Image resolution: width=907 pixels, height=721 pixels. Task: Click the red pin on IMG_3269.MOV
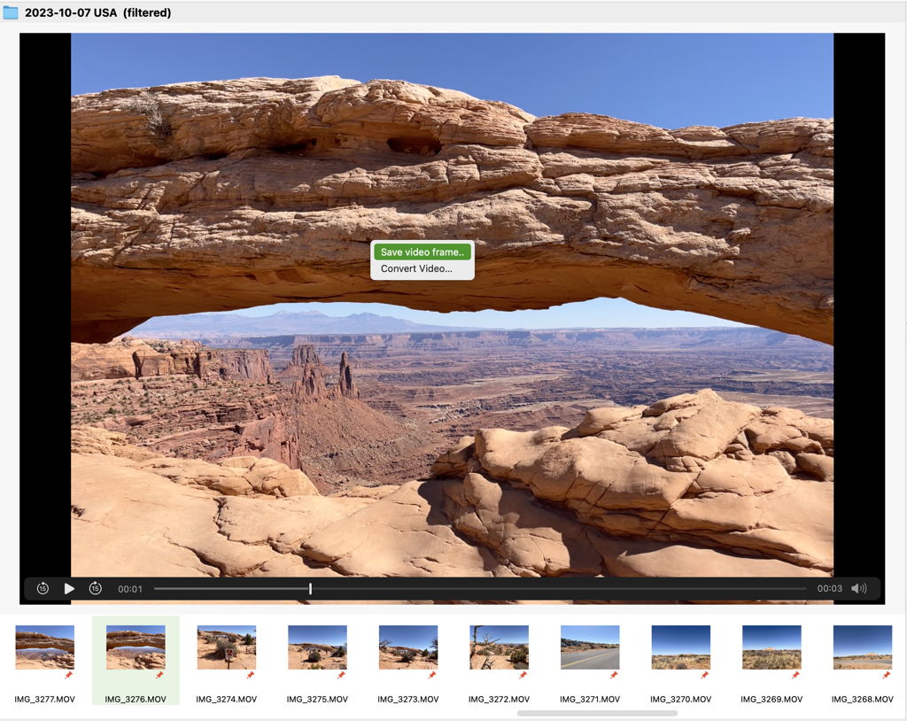(x=795, y=675)
